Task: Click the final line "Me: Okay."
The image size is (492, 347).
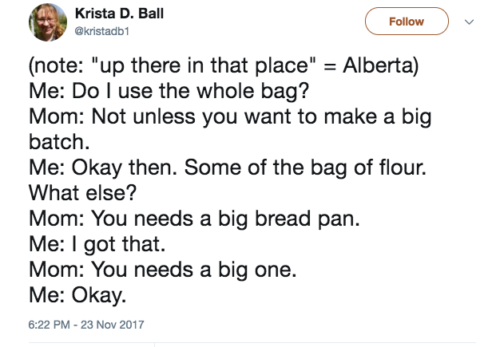Action: (x=77, y=296)
